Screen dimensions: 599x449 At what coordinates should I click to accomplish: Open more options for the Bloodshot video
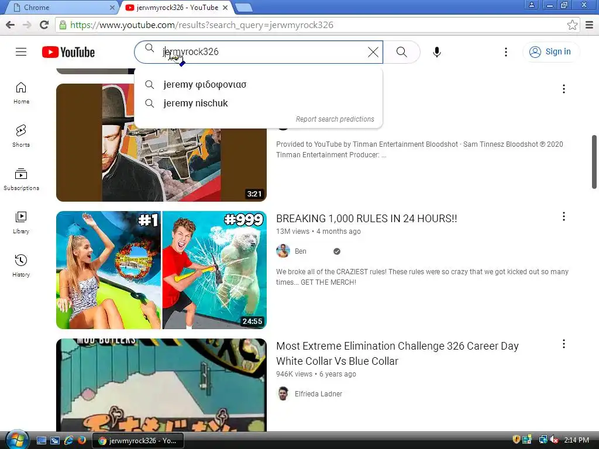coord(563,89)
